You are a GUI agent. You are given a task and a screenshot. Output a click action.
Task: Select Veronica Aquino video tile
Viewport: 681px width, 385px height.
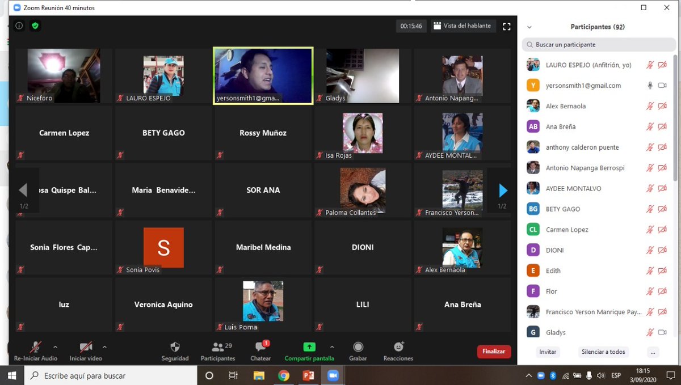pyautogui.click(x=163, y=305)
